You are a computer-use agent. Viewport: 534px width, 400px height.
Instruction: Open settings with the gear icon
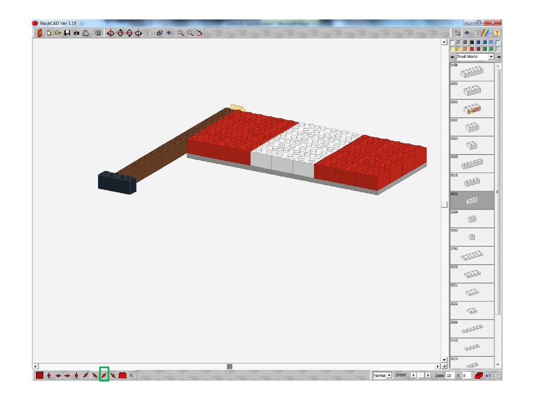tap(98, 33)
